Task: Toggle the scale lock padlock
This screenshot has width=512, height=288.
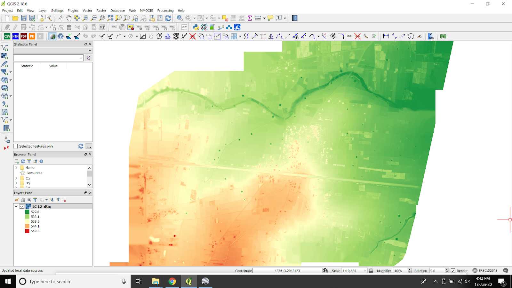Action: (x=371, y=270)
